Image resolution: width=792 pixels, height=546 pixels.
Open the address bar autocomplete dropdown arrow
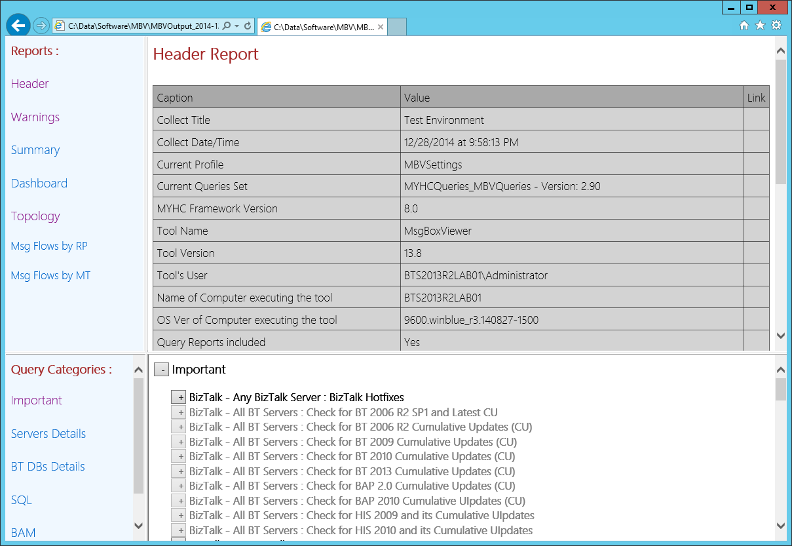[236, 26]
